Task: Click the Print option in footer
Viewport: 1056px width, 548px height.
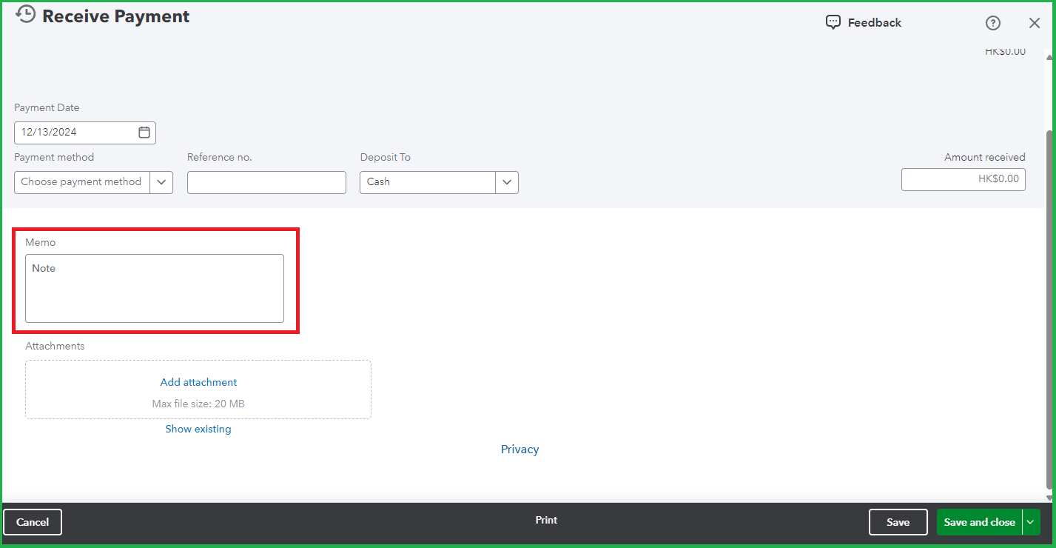Action: click(x=546, y=521)
